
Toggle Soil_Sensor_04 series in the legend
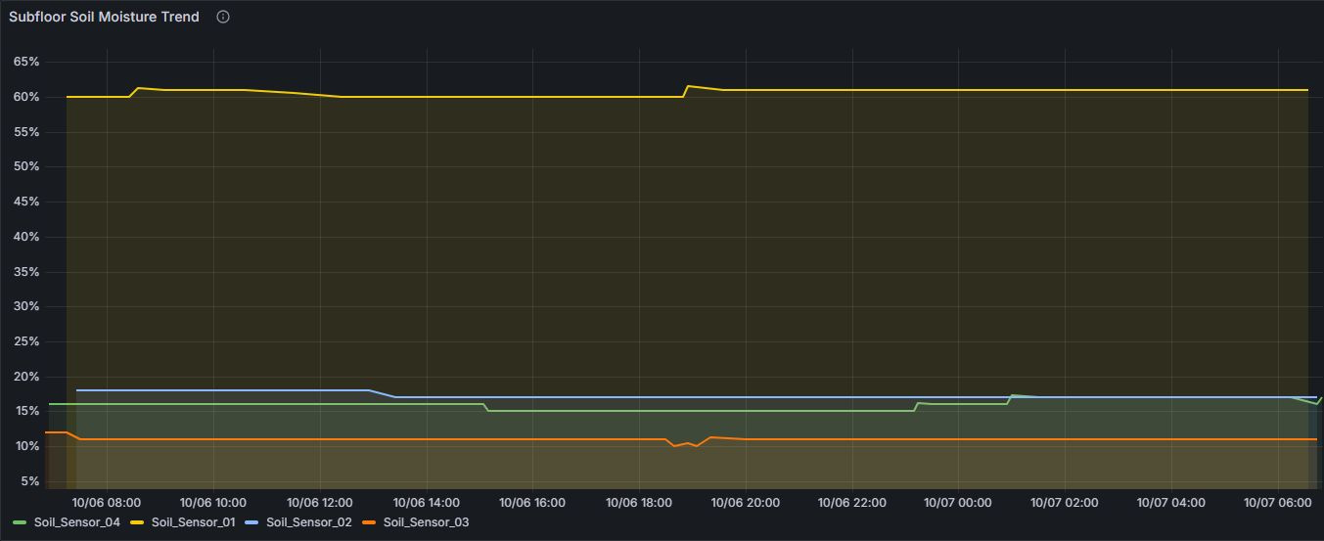pos(76,522)
